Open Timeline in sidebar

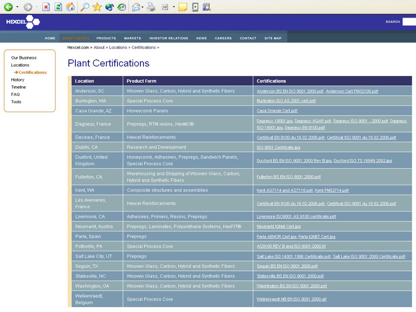point(18,87)
